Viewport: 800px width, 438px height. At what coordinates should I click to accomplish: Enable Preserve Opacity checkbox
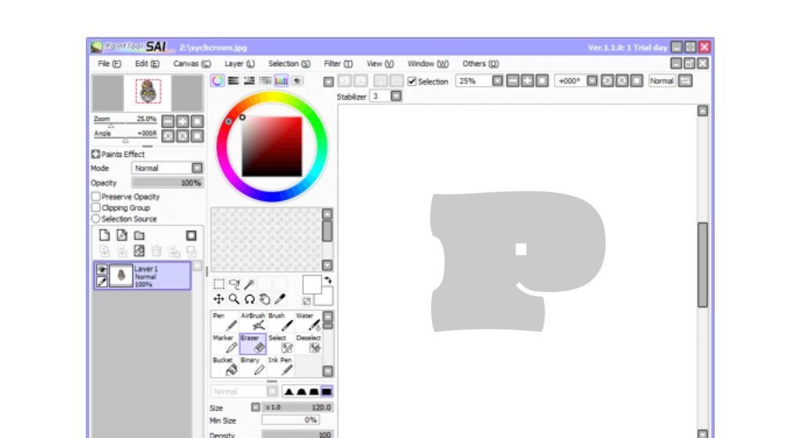(x=95, y=196)
